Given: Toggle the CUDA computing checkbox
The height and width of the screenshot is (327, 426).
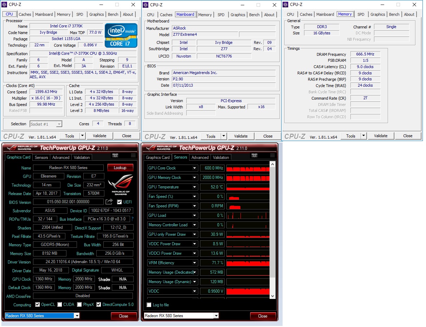Looking at the screenshot, I should click(60, 305).
